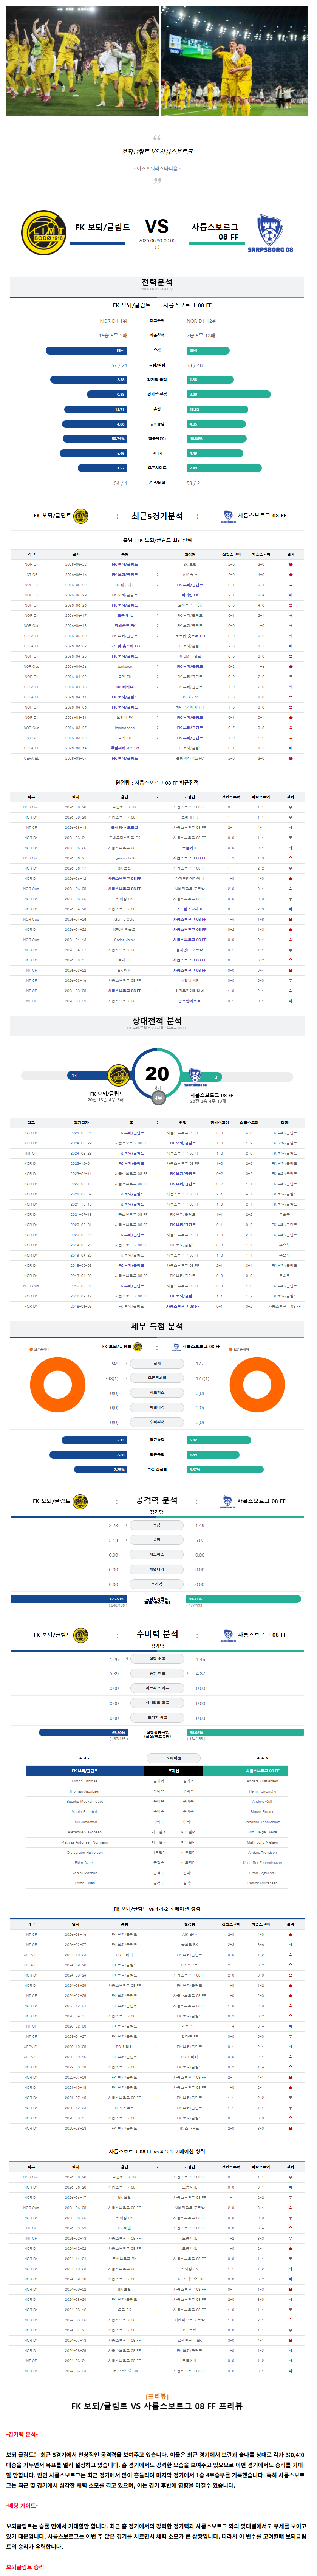The image size is (317, 2576).
Task: Click the large VS text in the match header
Action: pyautogui.click(x=157, y=226)
